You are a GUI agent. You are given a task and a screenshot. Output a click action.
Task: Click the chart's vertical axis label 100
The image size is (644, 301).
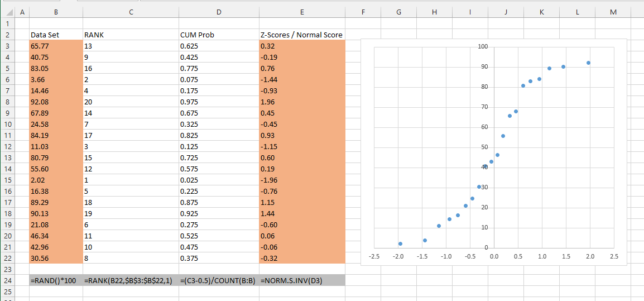click(x=483, y=46)
